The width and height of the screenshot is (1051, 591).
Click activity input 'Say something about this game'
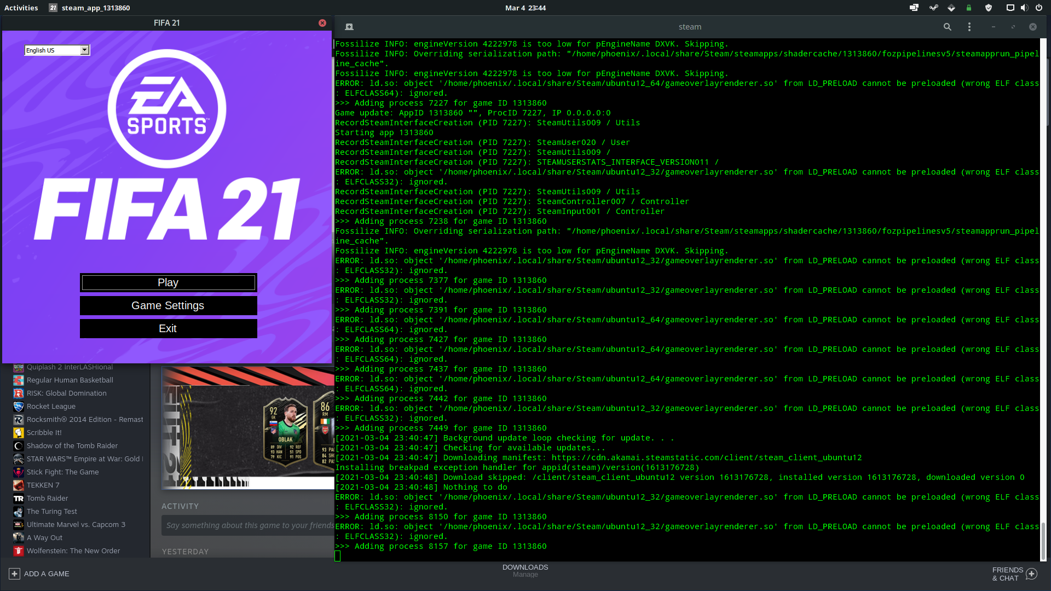tap(248, 525)
